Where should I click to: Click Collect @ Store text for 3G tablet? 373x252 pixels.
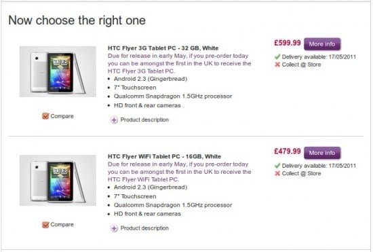coord(301,65)
